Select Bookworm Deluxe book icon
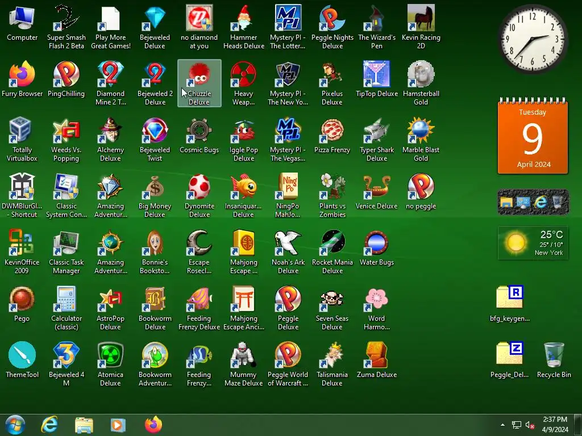 [155, 308]
